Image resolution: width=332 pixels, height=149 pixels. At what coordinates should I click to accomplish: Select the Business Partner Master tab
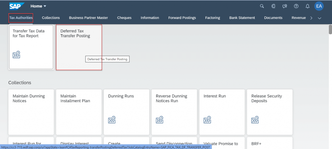(x=89, y=18)
